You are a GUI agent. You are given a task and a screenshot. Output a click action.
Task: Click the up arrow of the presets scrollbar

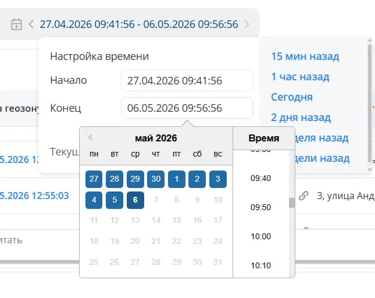(370, 40)
